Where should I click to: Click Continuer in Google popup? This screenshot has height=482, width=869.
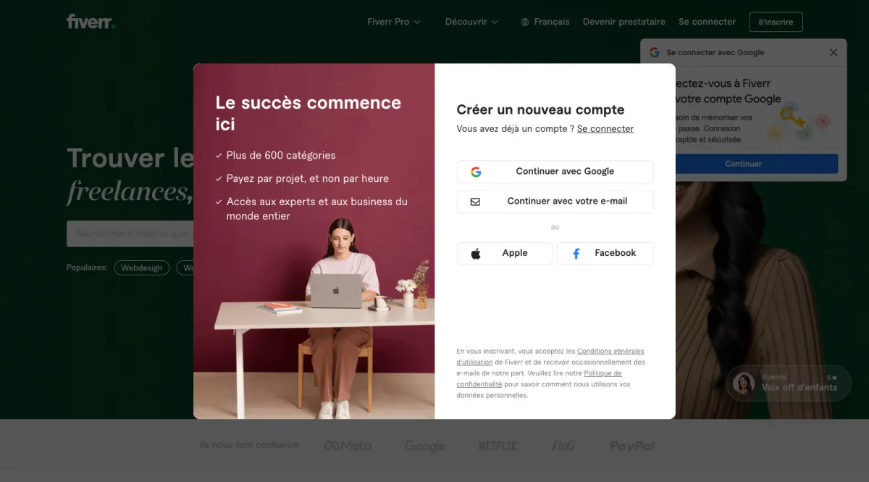[743, 164]
